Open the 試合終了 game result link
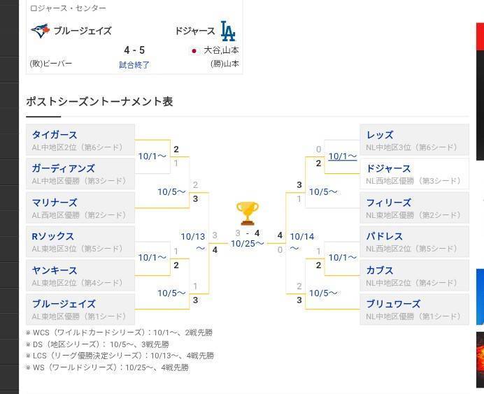This screenshot has width=484, height=394. pos(134,65)
